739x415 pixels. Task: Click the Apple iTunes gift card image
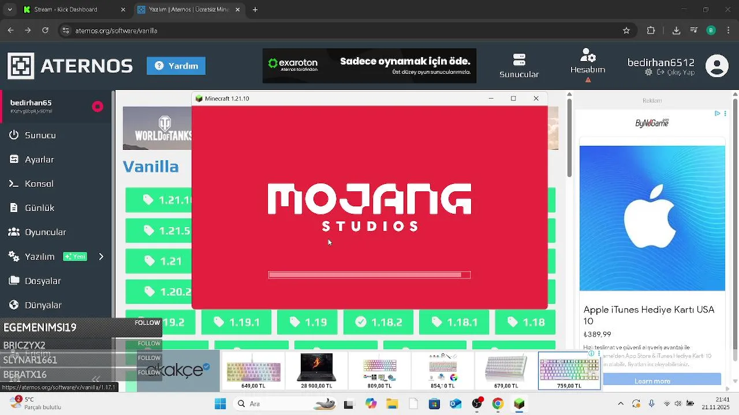tap(652, 218)
